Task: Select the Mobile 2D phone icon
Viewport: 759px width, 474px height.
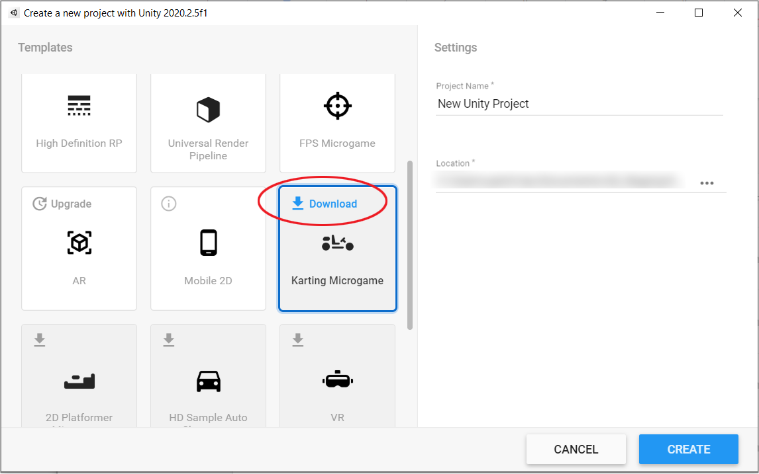Action: coord(209,243)
